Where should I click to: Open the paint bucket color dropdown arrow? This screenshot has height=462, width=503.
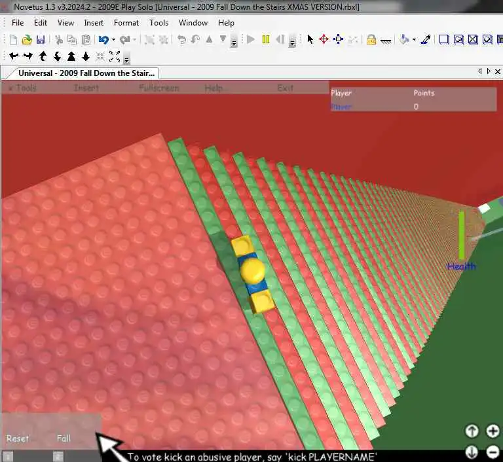pos(414,40)
